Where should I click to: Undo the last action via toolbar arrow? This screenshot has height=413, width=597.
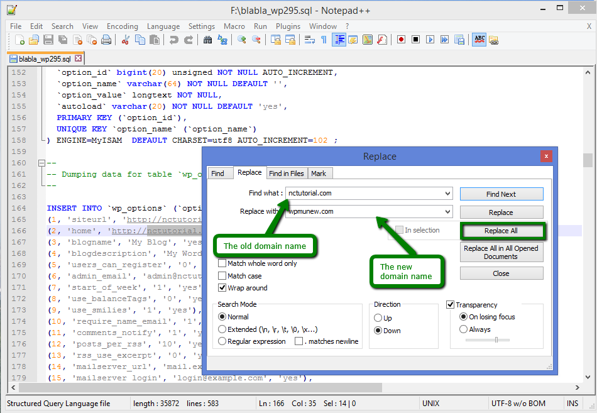pos(173,40)
